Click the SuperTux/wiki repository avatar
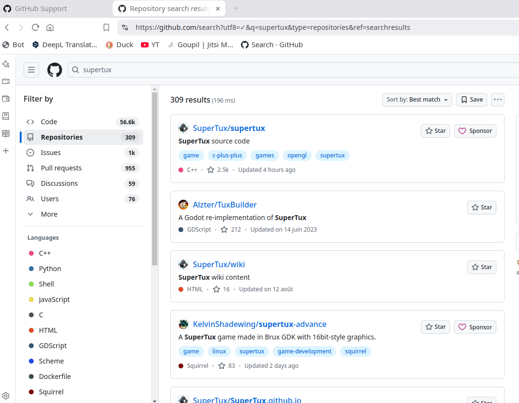This screenshot has width=519, height=403. (x=183, y=264)
